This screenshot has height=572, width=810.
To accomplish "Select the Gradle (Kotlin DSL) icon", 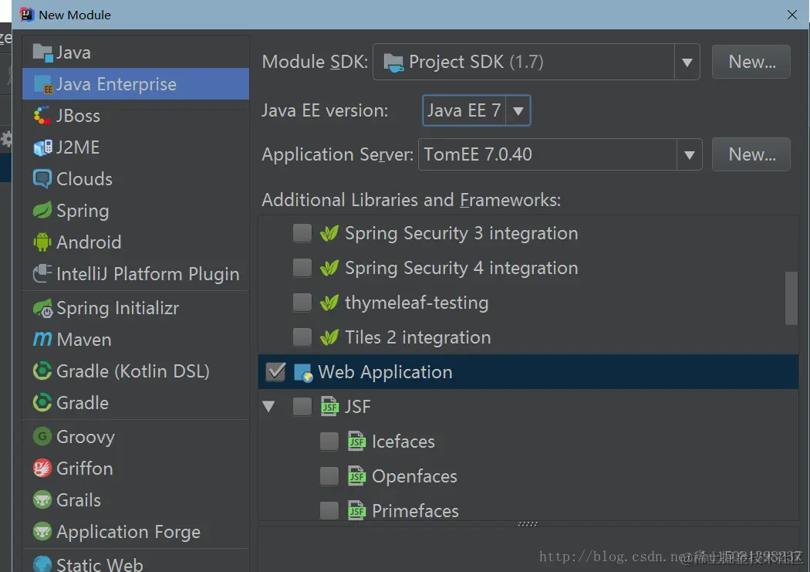I will 42,371.
